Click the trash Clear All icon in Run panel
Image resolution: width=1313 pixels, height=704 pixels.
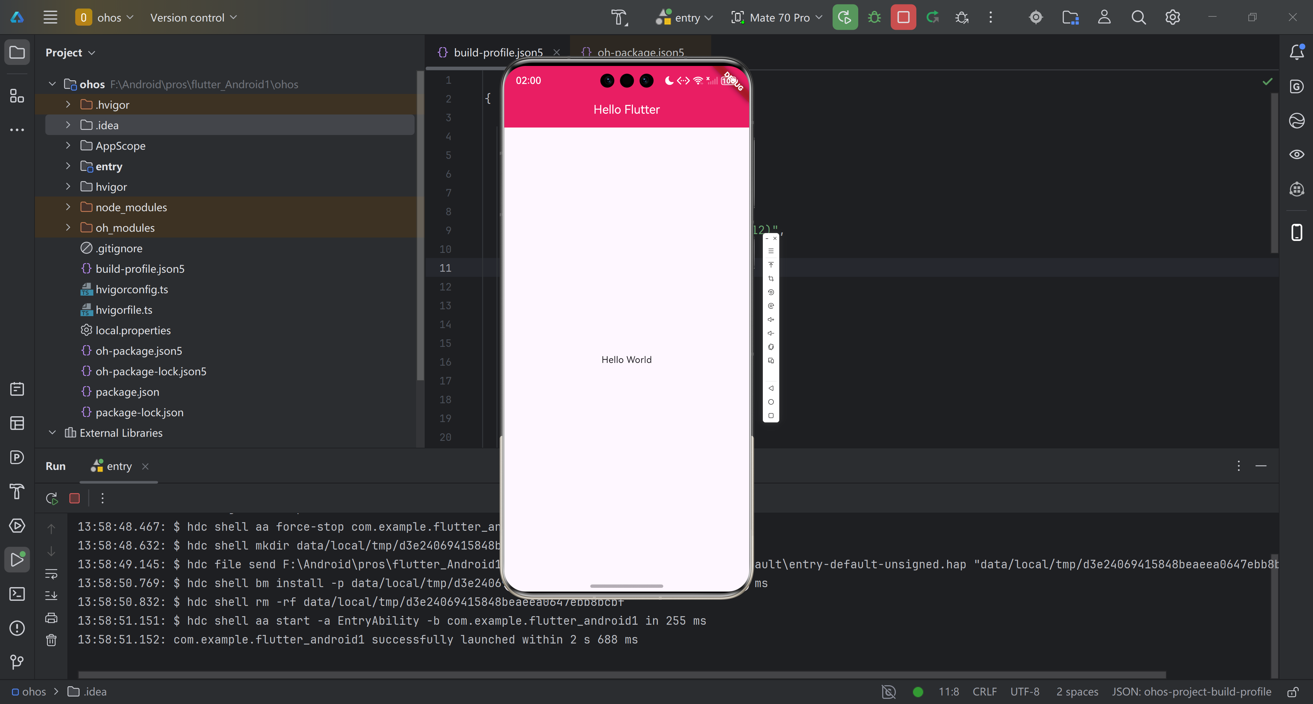52,640
